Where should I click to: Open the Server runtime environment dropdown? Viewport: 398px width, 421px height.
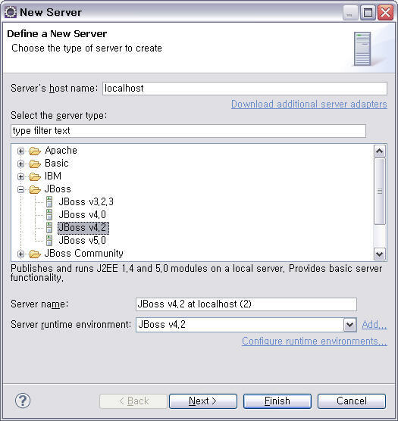click(349, 325)
